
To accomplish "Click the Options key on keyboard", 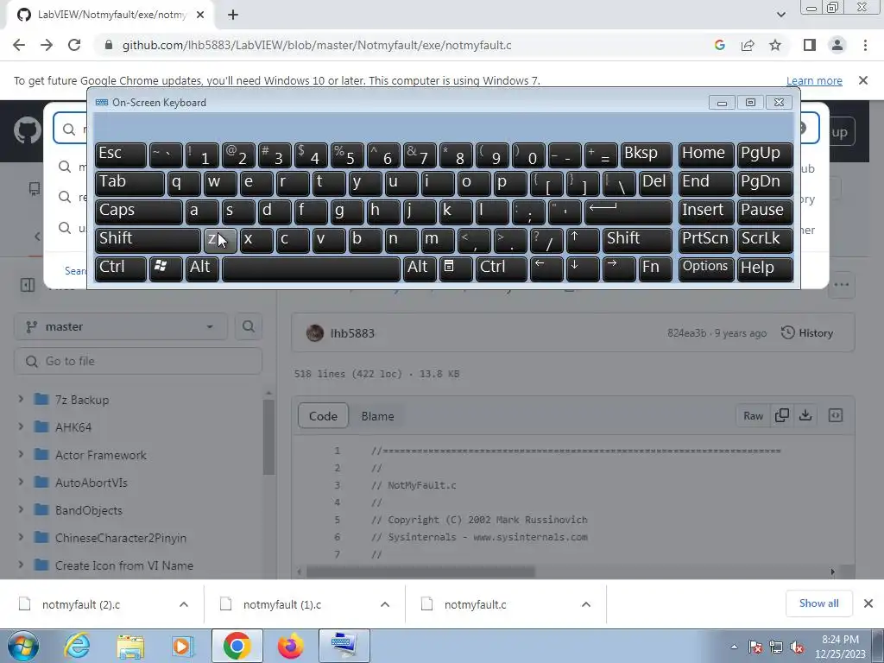I will [x=706, y=268].
